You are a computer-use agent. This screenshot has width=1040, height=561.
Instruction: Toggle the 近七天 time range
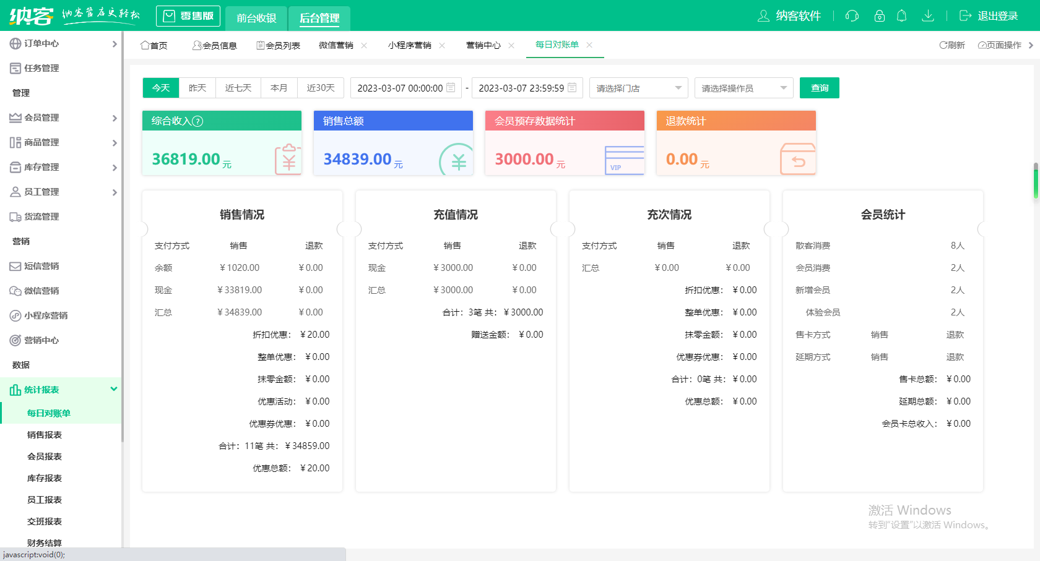[x=238, y=87]
